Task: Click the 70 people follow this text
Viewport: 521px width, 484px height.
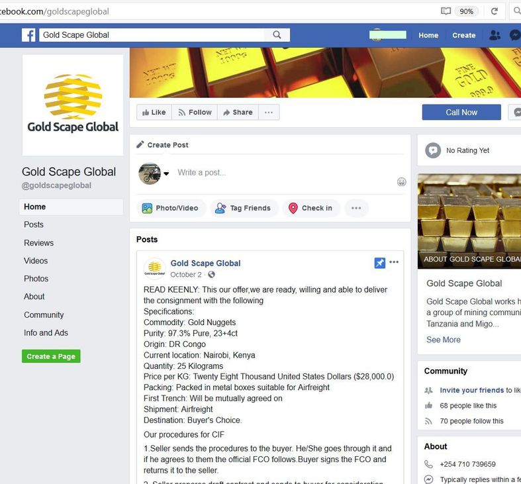Action: tap(471, 421)
